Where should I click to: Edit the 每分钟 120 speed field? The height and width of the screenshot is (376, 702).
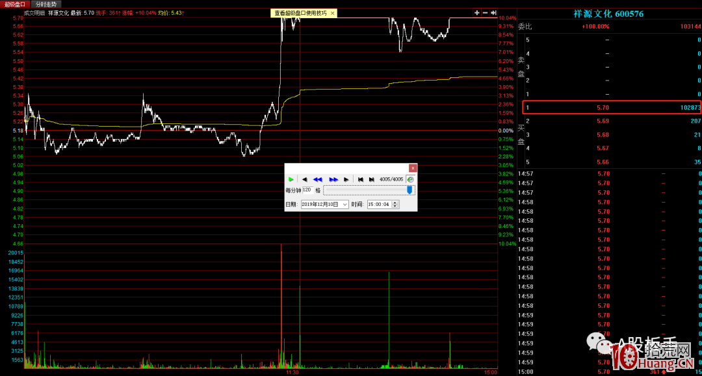click(307, 190)
